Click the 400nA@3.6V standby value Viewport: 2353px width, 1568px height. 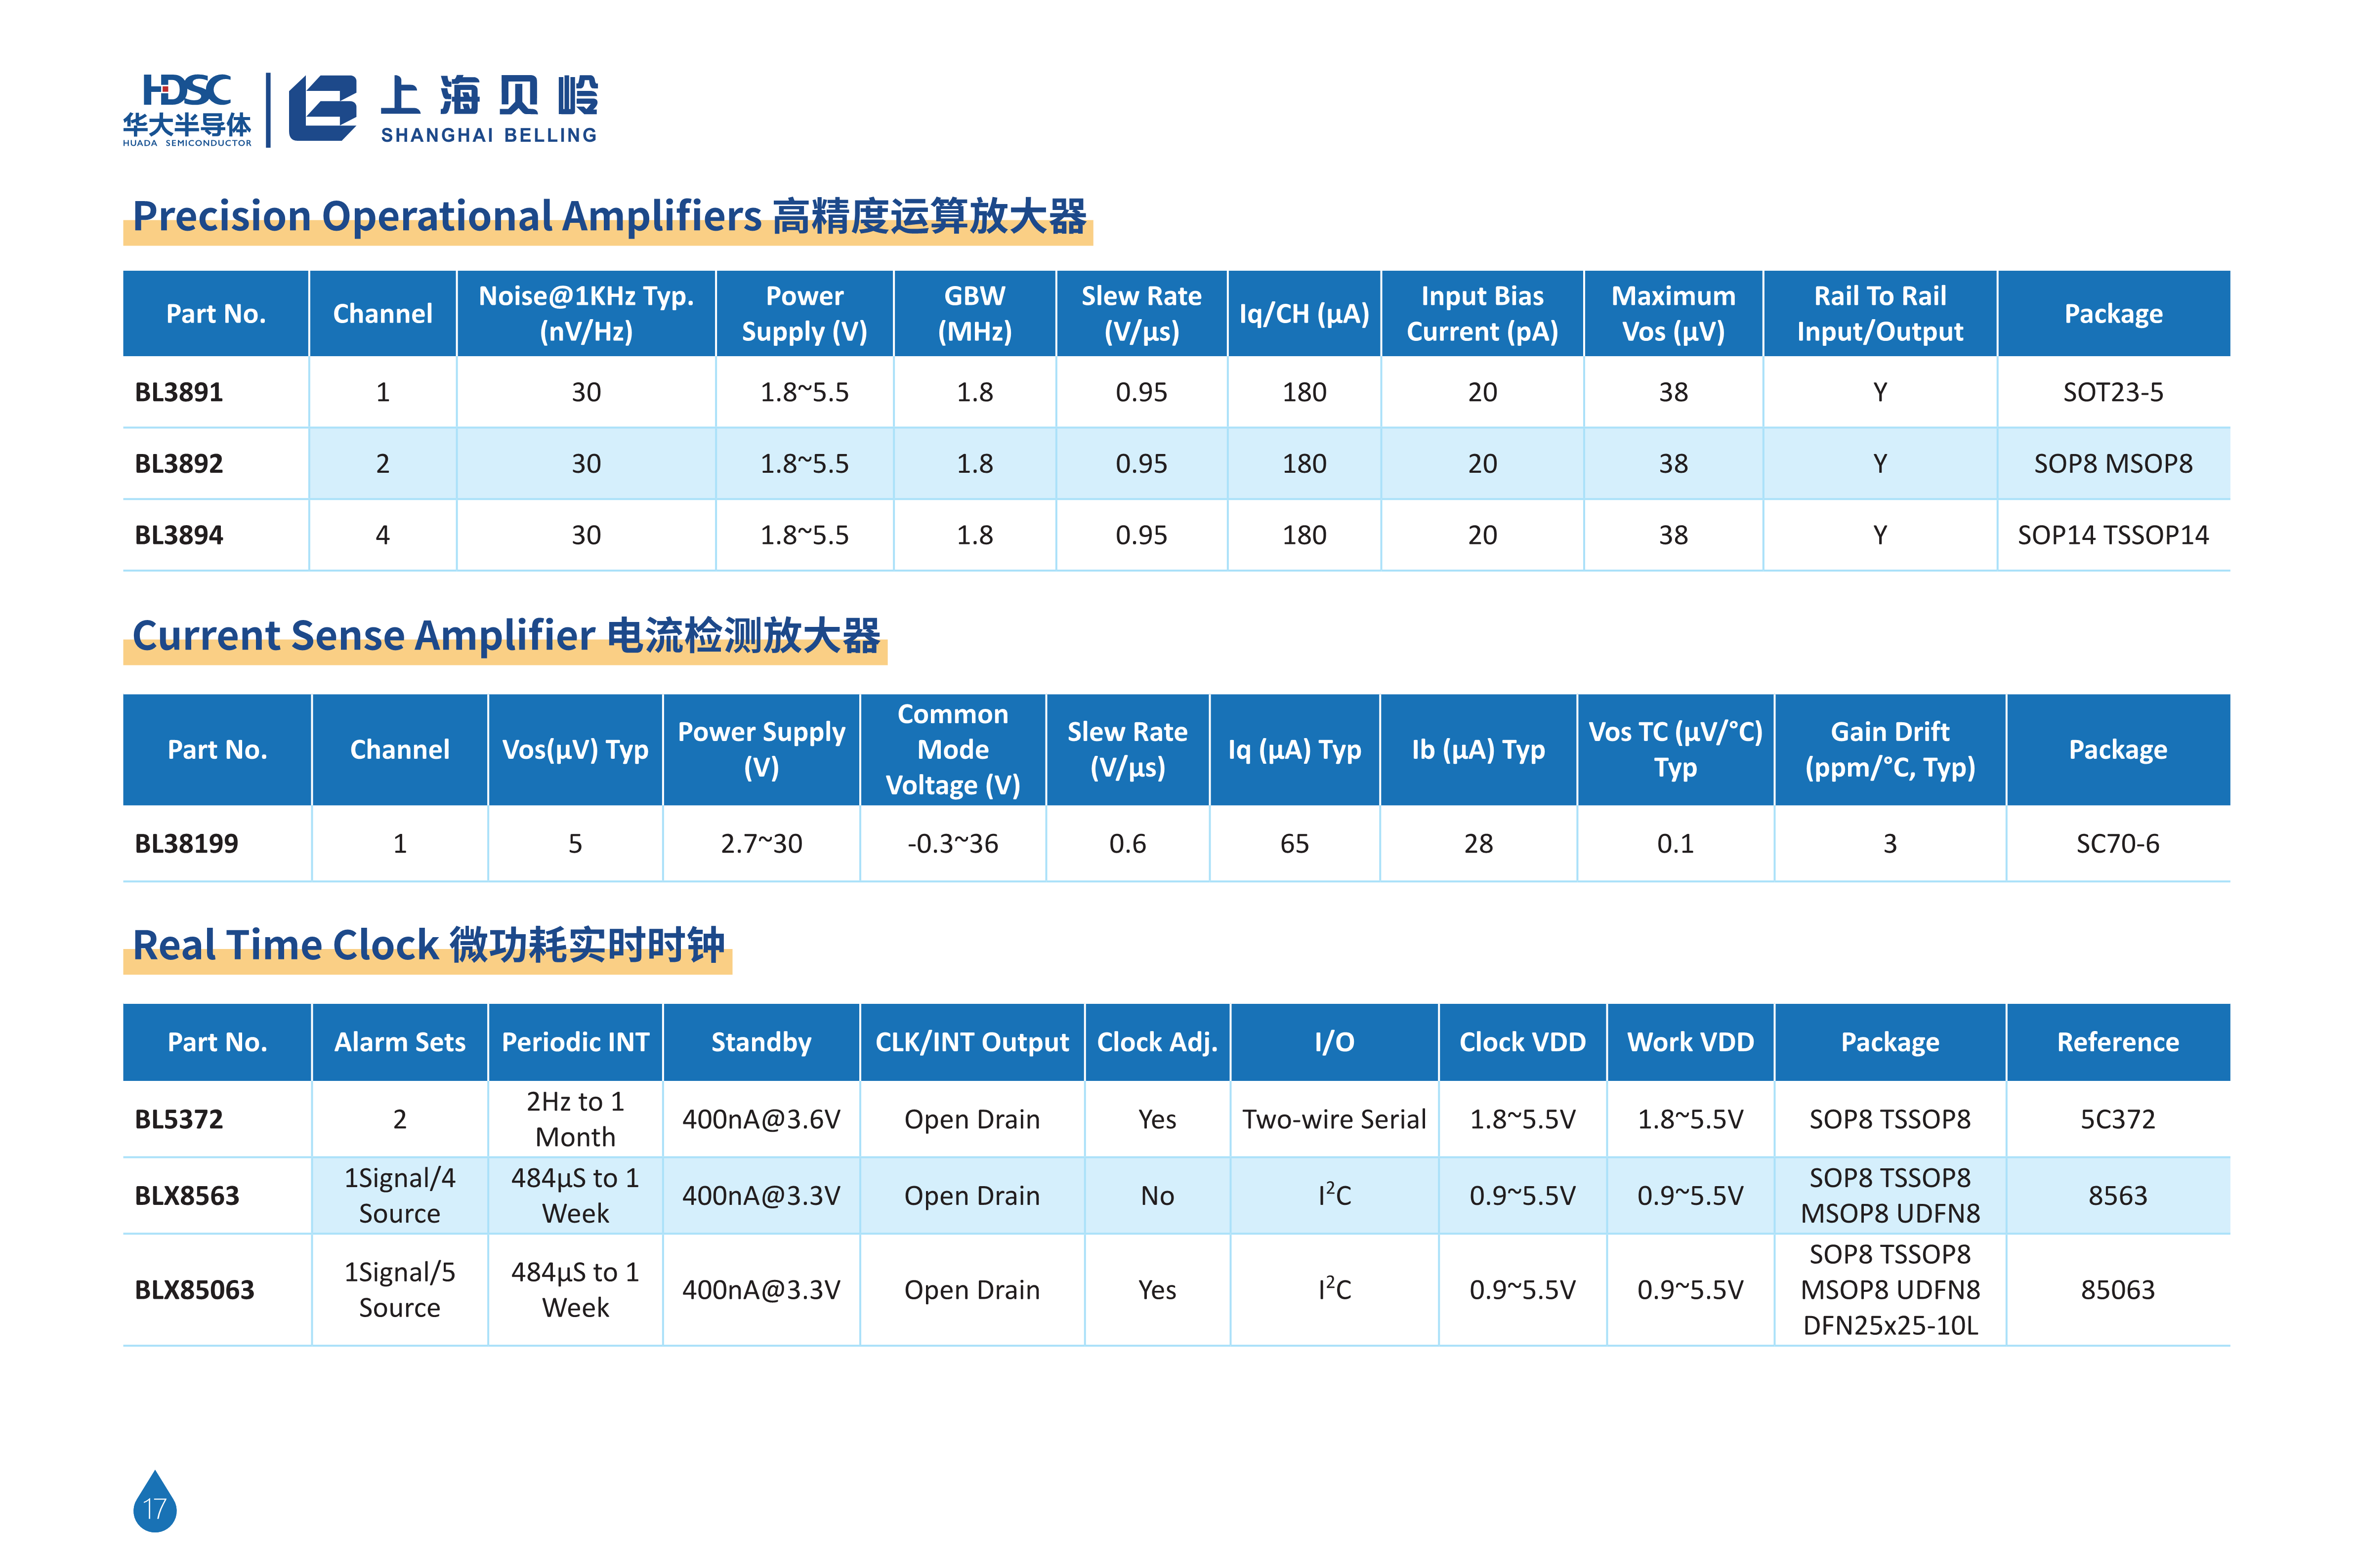(761, 1119)
